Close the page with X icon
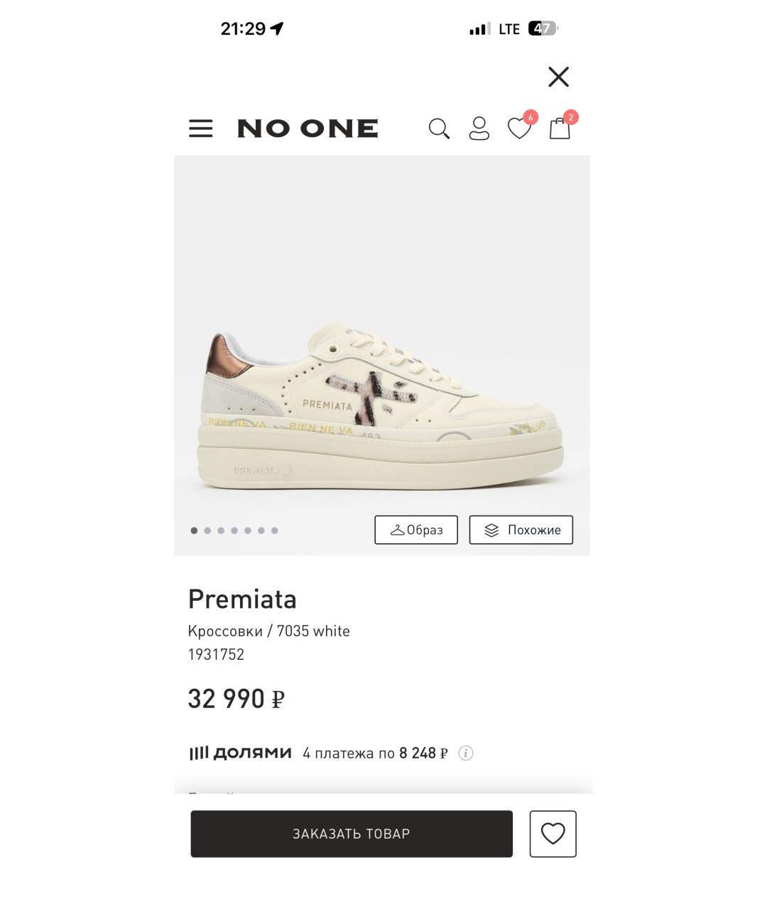The width and height of the screenshot is (767, 909). tap(559, 77)
